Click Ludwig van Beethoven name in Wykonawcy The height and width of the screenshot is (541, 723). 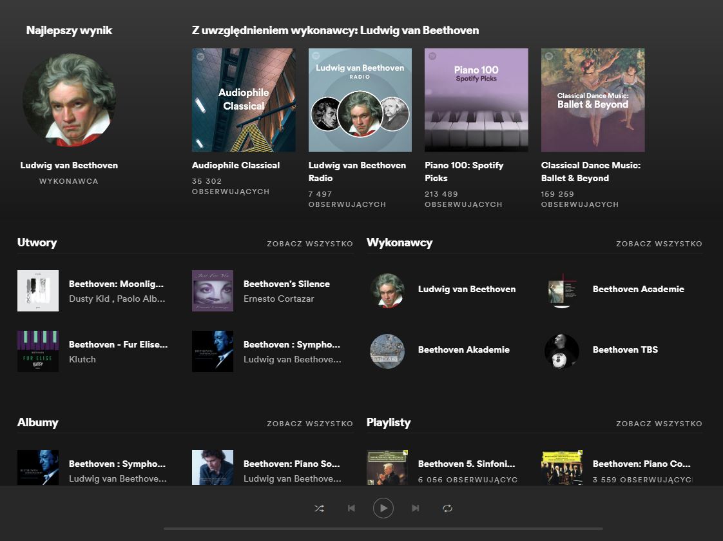467,289
